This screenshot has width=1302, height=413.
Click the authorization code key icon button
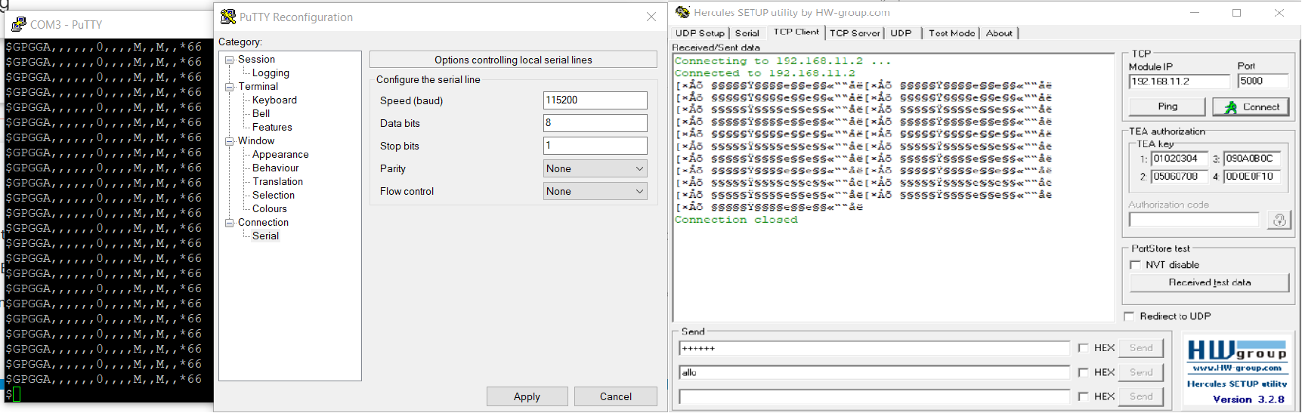(1279, 220)
